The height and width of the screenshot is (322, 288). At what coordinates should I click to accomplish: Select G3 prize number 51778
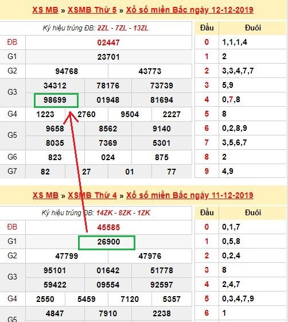coord(162,270)
